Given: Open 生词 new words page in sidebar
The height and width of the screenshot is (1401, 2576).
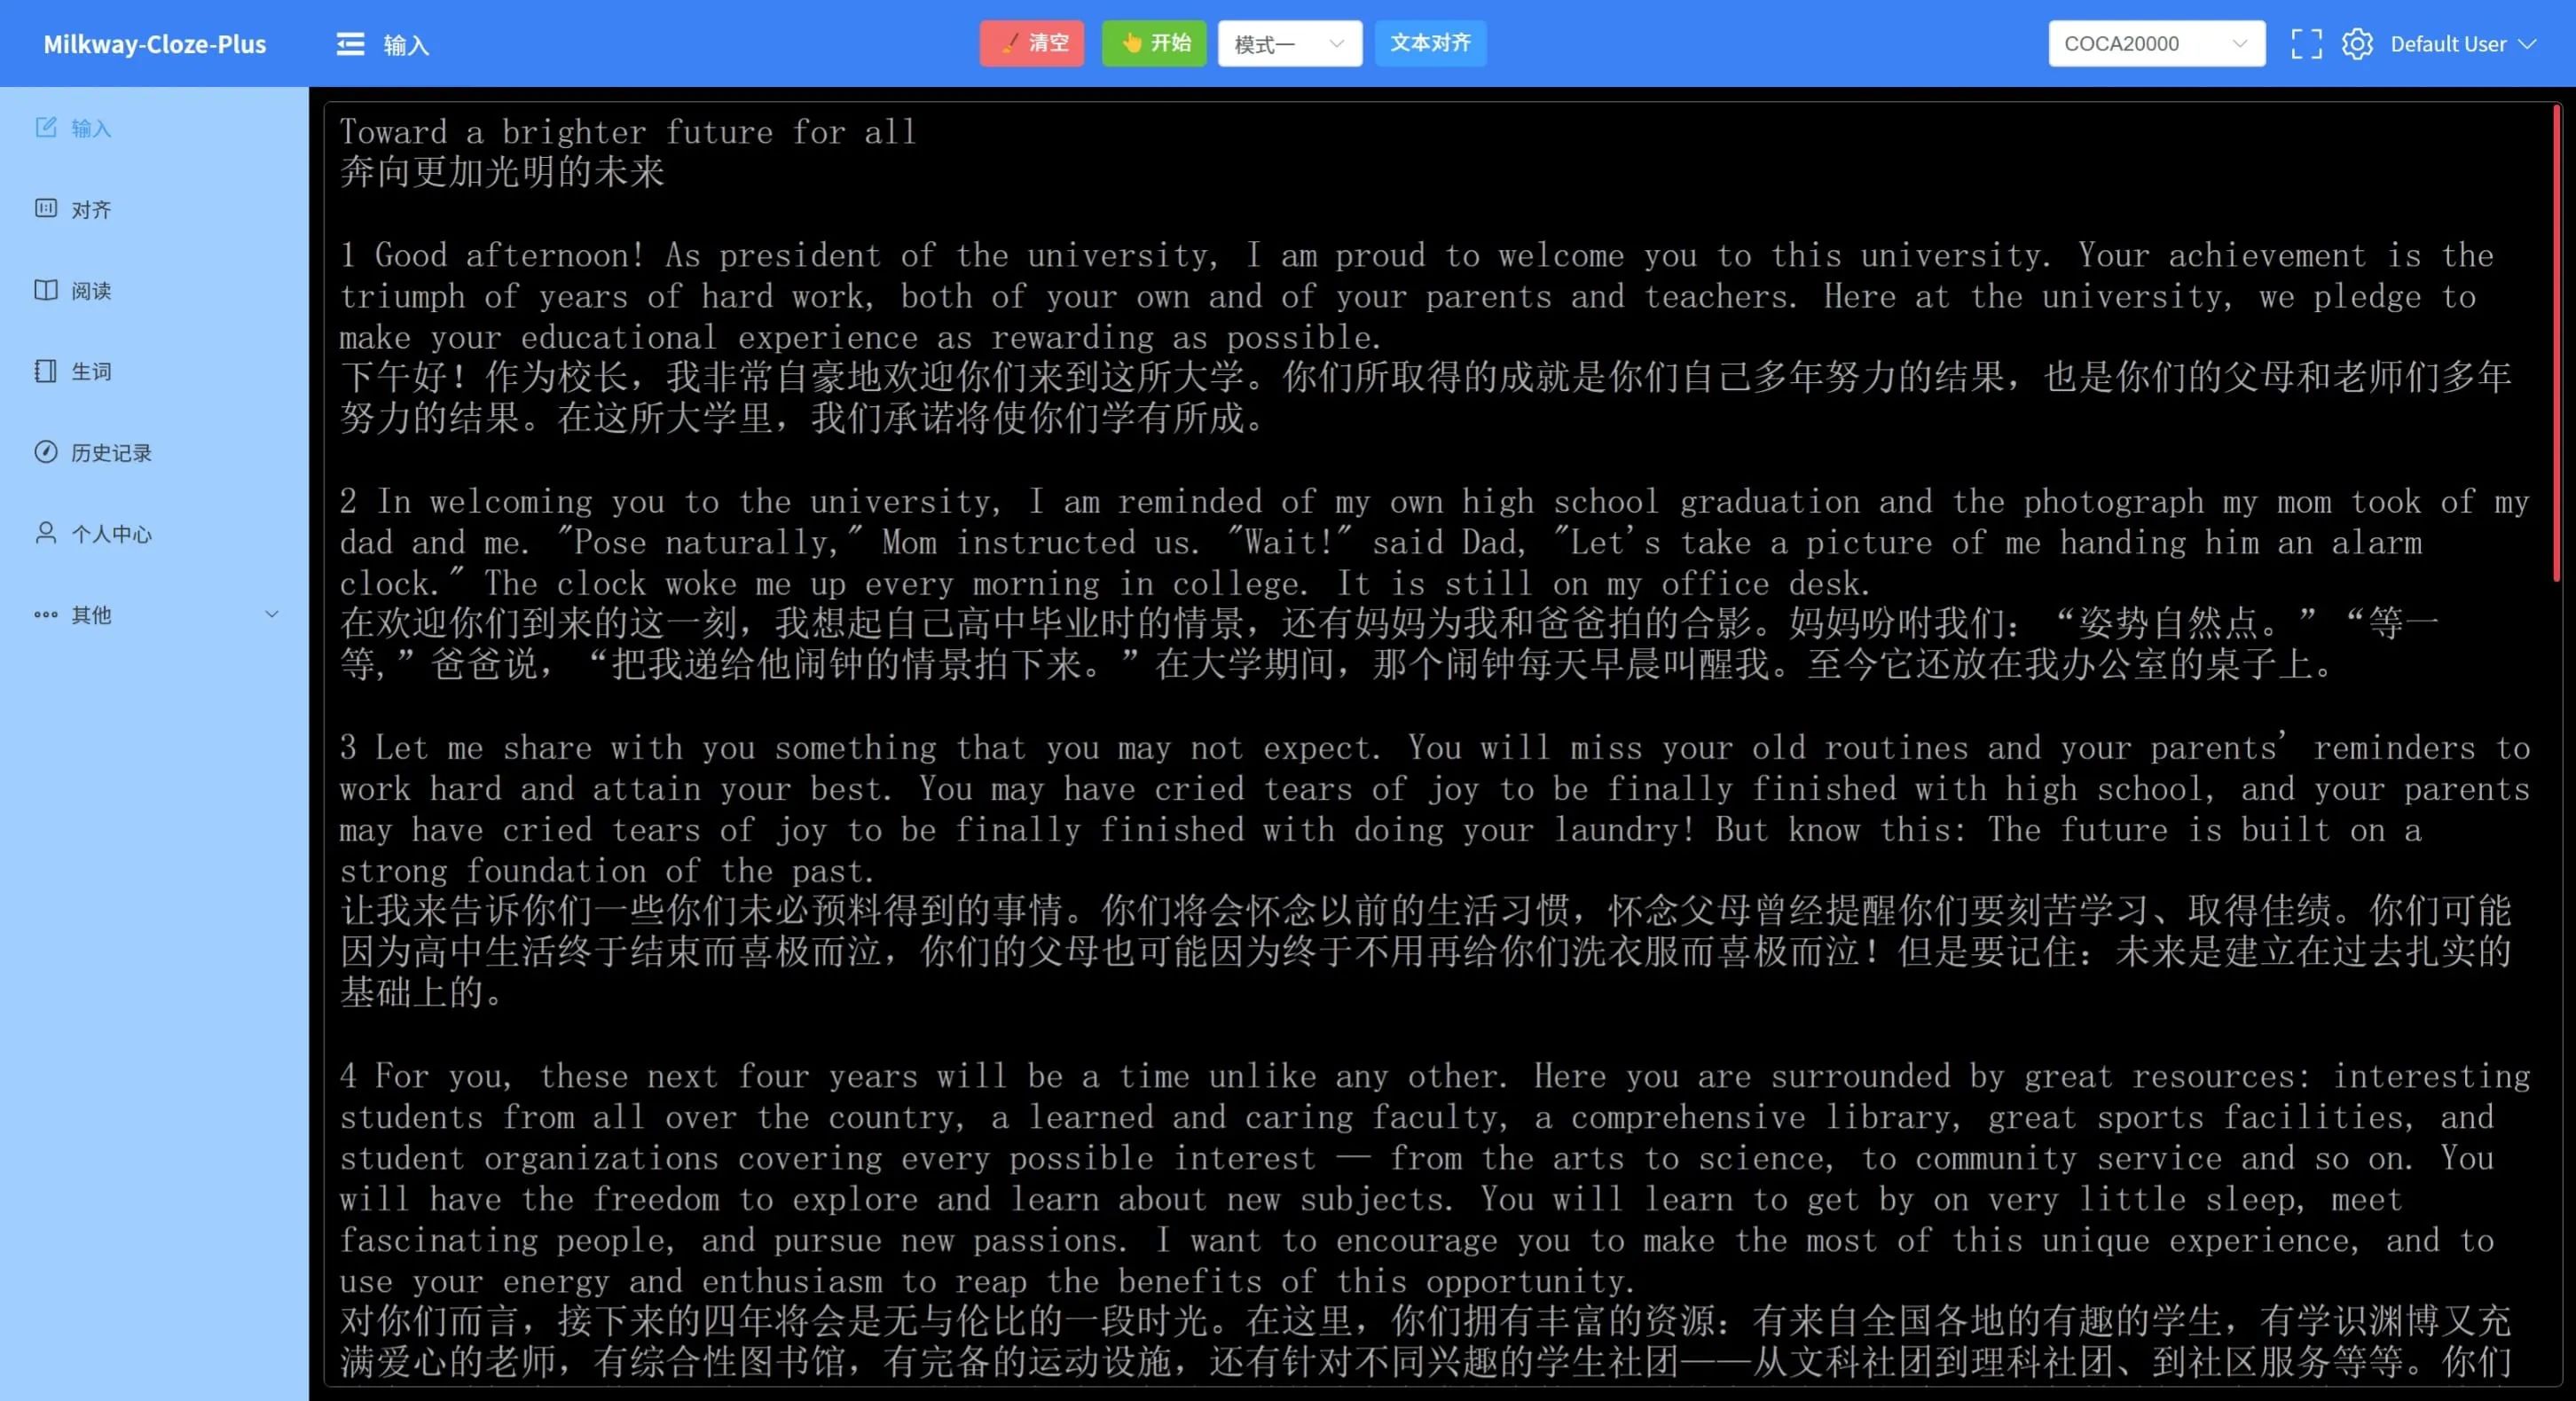Looking at the screenshot, I should pos(154,371).
